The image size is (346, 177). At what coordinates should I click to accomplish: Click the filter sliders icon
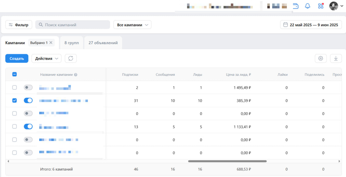pos(11,25)
